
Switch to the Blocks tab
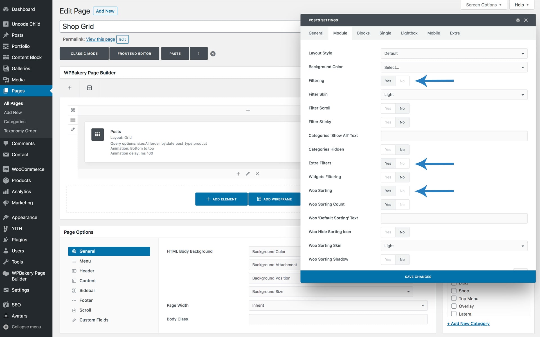pos(363,33)
